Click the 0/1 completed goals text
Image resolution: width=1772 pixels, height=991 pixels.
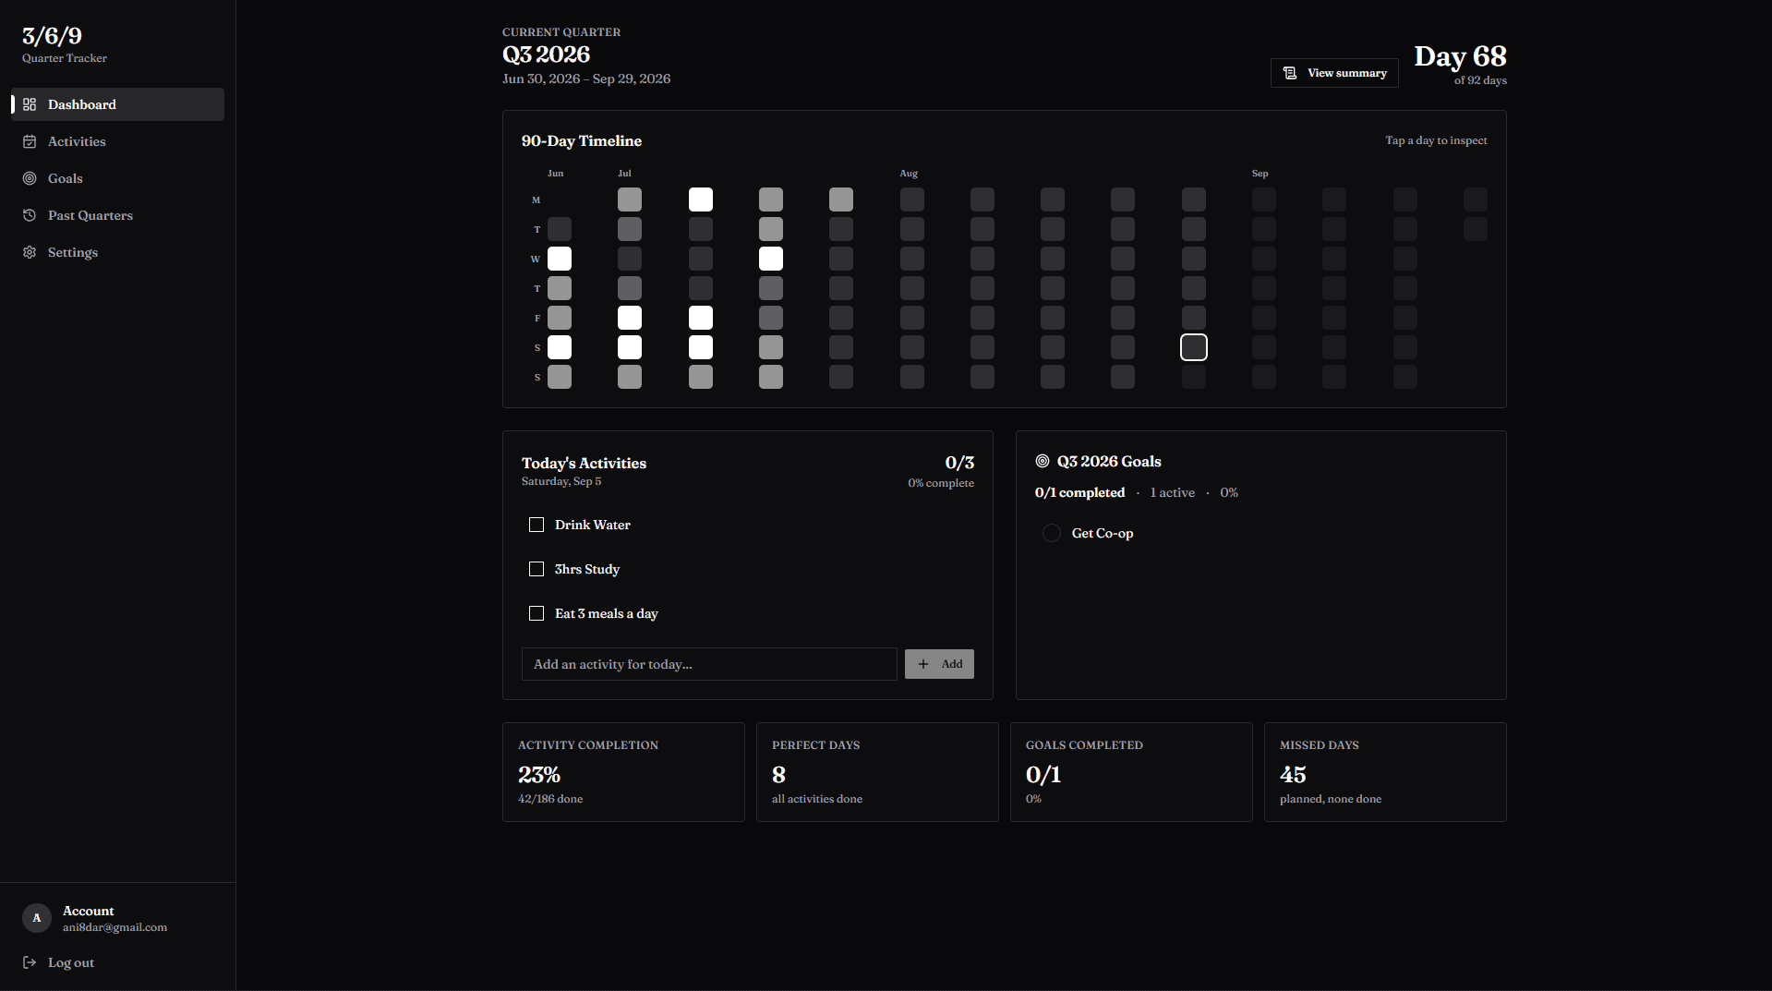(x=1079, y=492)
